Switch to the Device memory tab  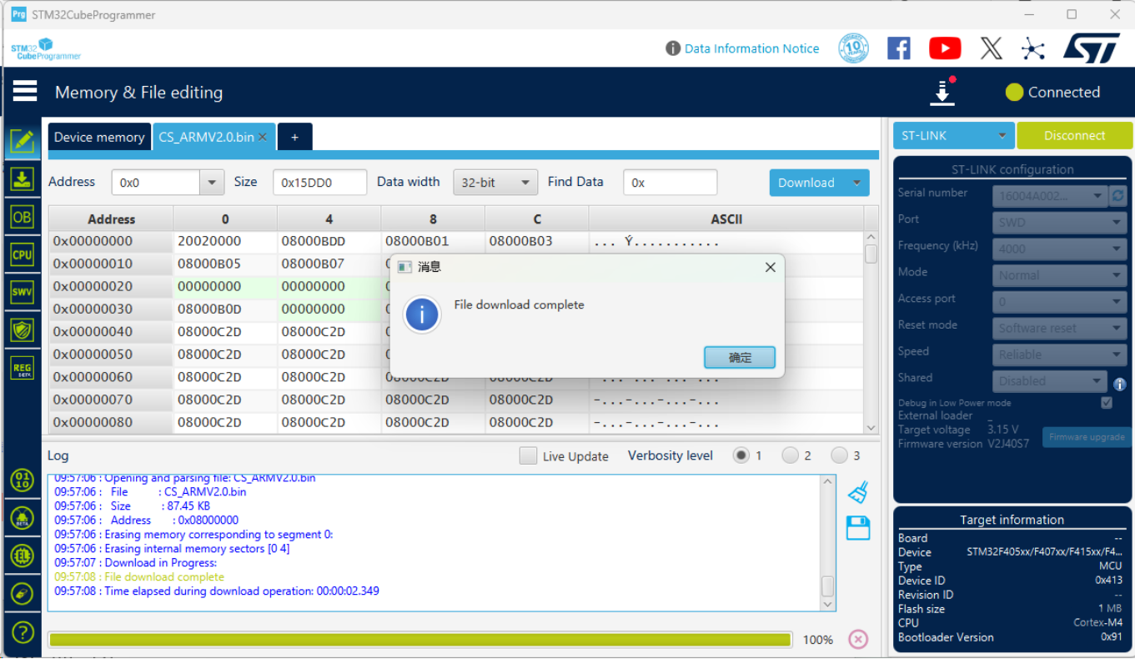[99, 137]
